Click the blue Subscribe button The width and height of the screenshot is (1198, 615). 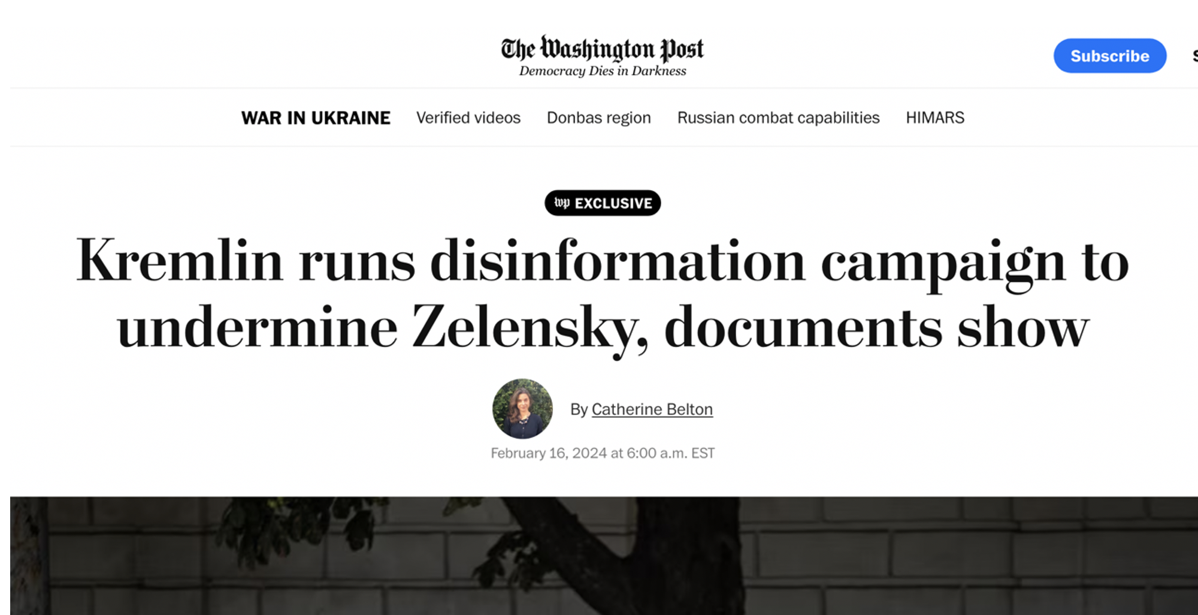(1110, 56)
